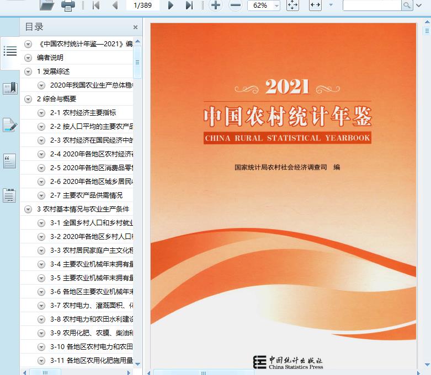The width and height of the screenshot is (431, 375).
Task: Close the 目录 panel
Action: (135, 27)
